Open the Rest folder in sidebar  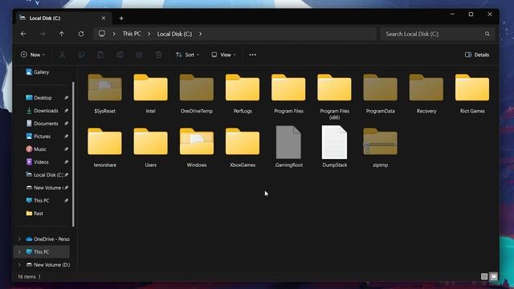pos(35,214)
